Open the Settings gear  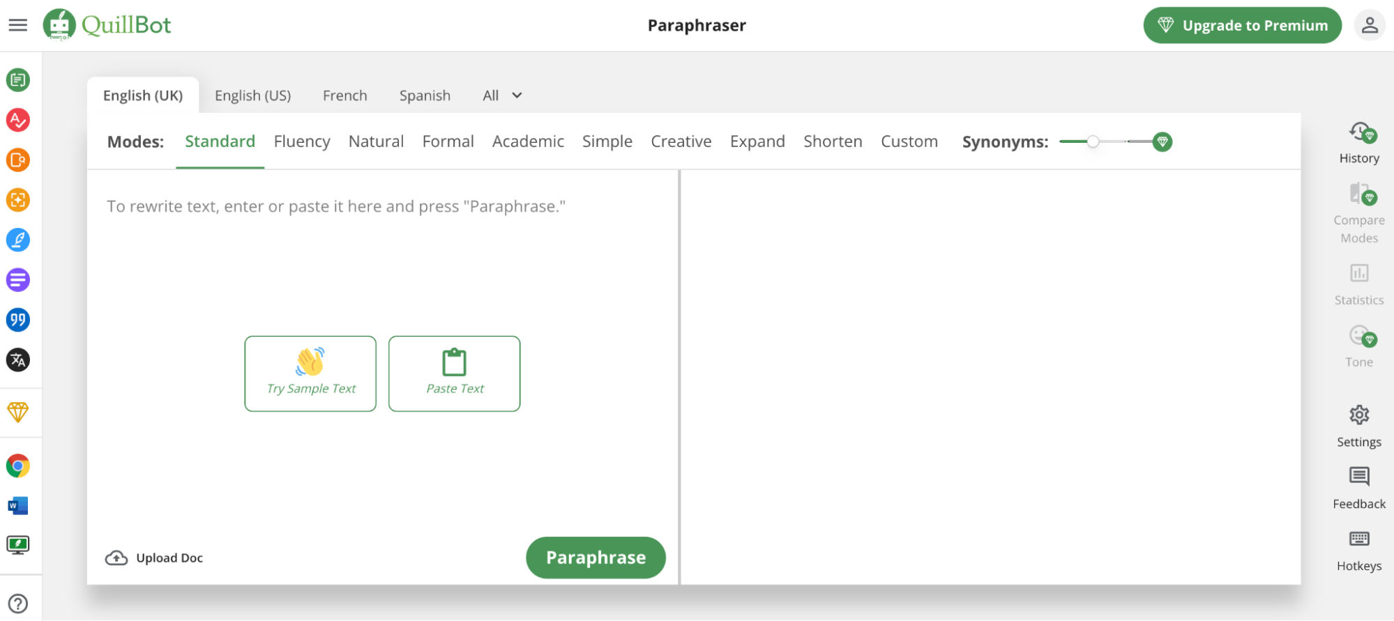coord(1359,427)
